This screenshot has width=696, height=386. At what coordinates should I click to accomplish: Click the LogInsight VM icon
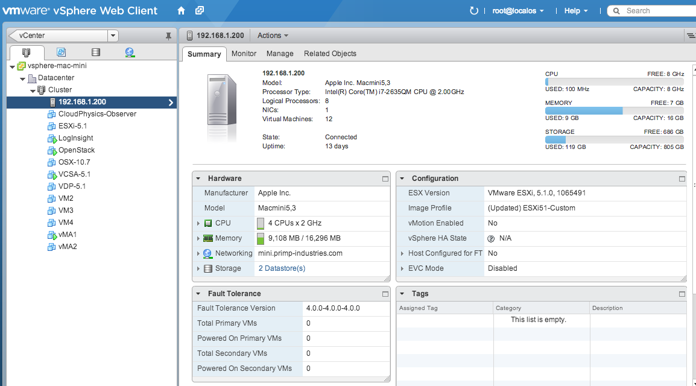click(52, 139)
